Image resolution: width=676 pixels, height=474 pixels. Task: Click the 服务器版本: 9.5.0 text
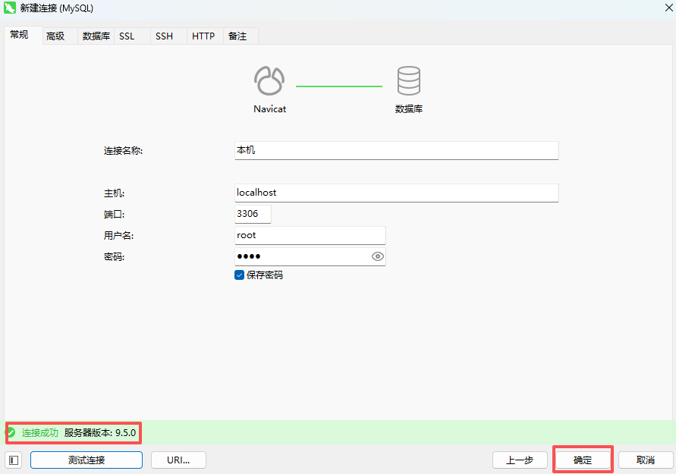coord(100,432)
